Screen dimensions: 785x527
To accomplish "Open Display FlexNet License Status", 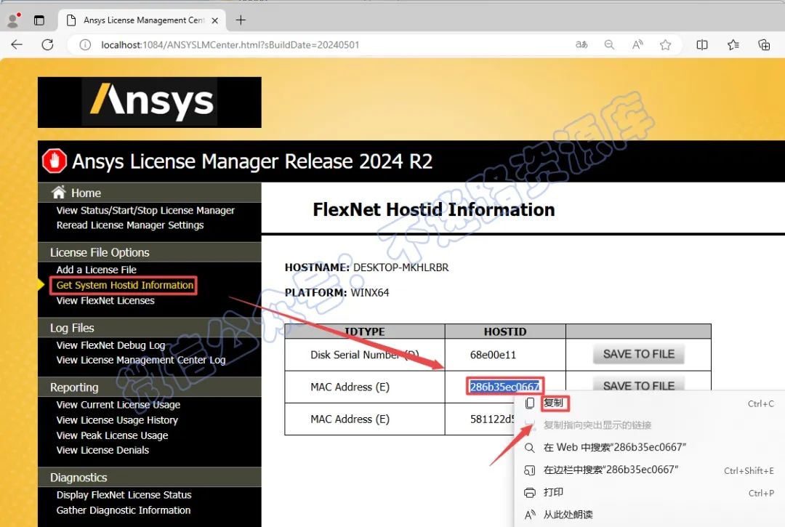I will pos(124,495).
